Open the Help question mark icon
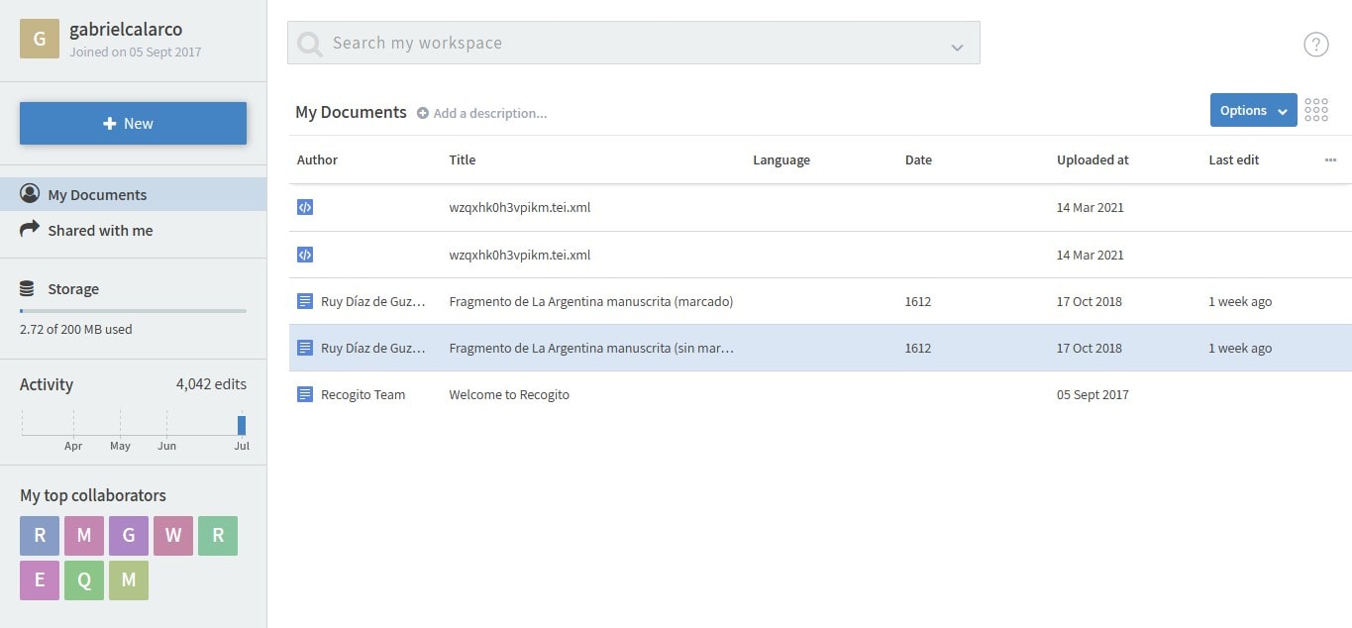Viewport: 1352px width, 628px height. tap(1315, 44)
